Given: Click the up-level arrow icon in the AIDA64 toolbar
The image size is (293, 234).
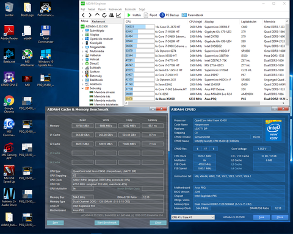Looking at the screenshot, I should 97,15.
